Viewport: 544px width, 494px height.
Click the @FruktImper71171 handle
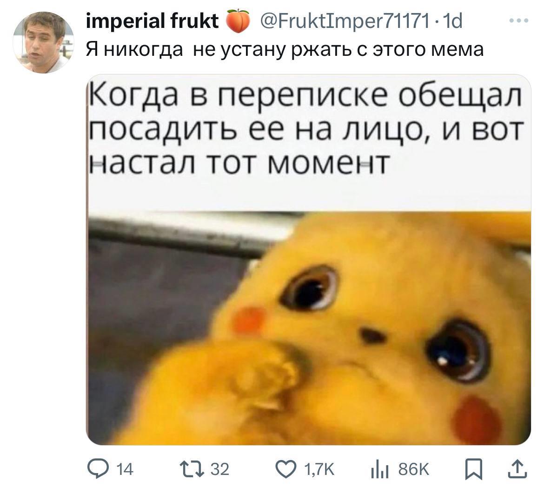click(345, 21)
